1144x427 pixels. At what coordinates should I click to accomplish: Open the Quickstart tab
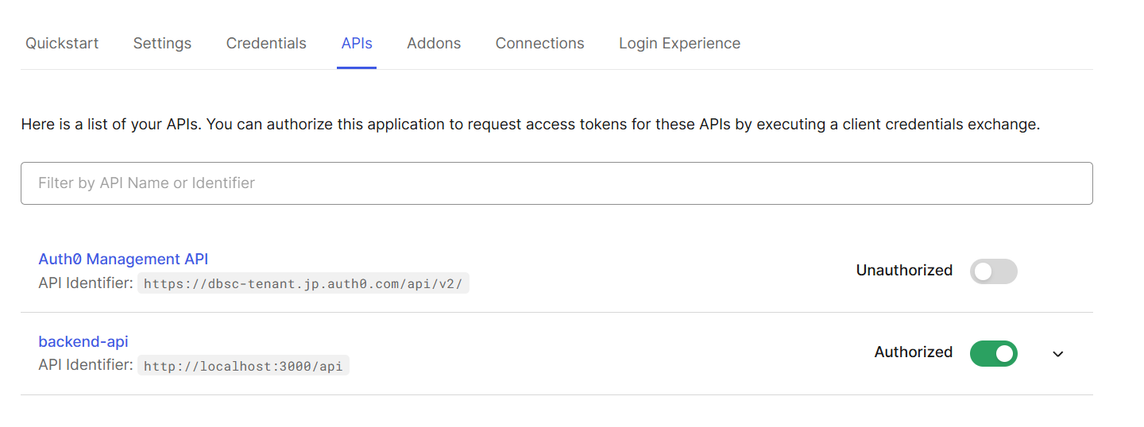[62, 44]
